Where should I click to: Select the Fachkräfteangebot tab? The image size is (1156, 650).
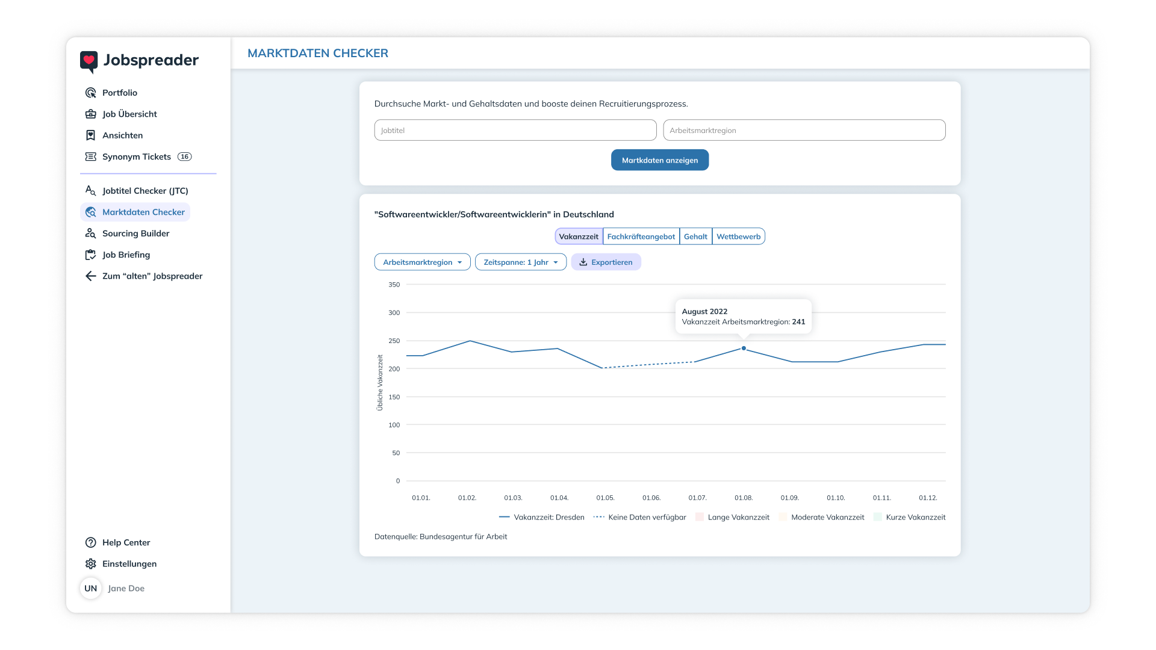click(x=641, y=237)
